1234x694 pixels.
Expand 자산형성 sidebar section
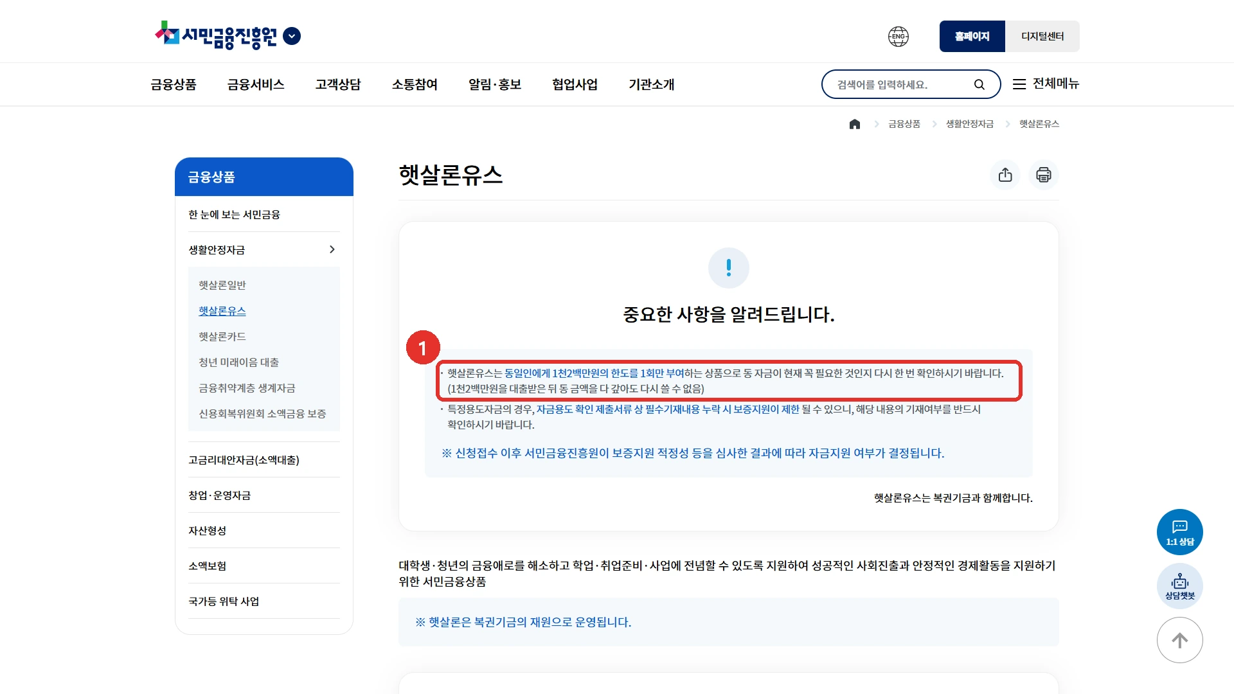click(x=264, y=531)
